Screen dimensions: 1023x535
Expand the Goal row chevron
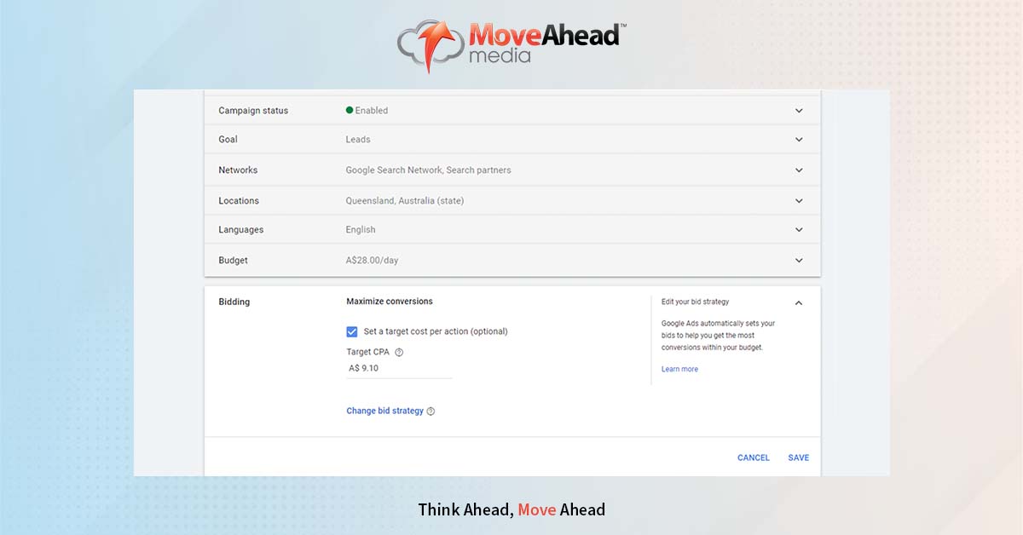(799, 140)
